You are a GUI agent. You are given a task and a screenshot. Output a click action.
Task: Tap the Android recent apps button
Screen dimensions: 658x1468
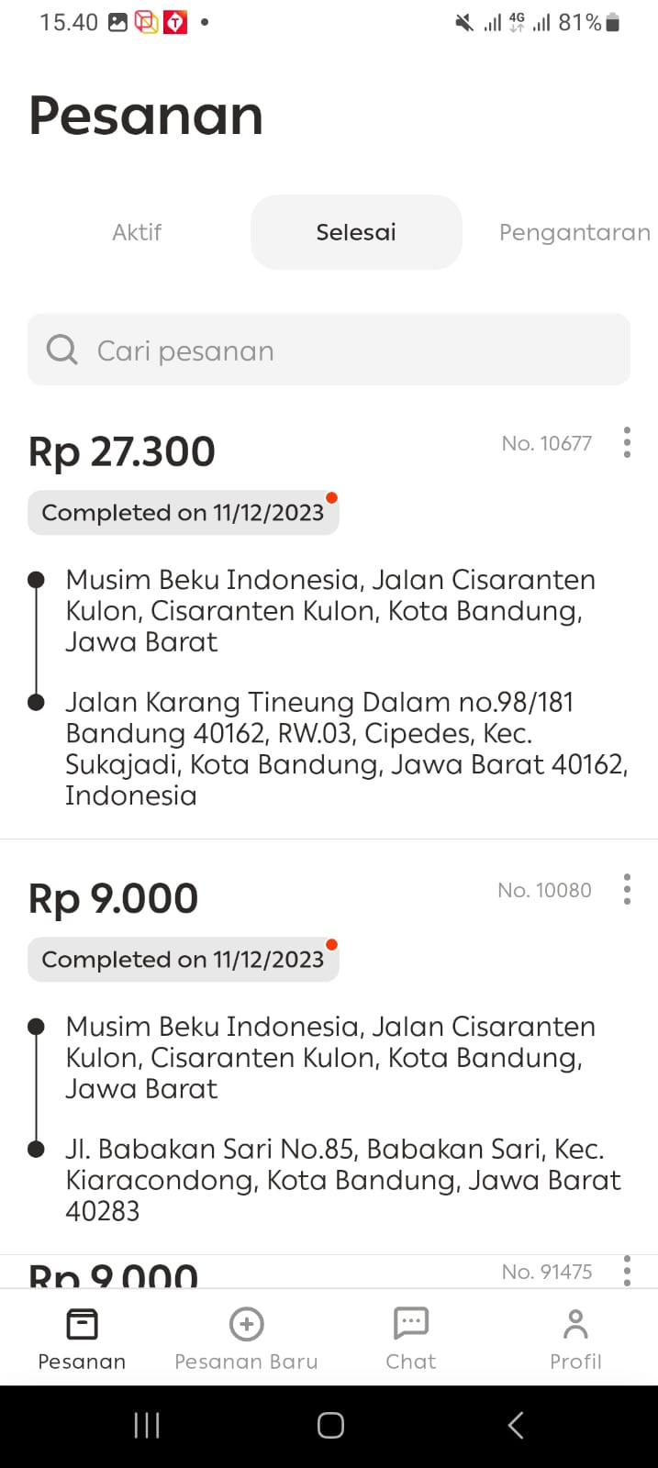pos(147,1425)
